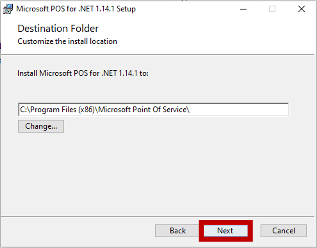Click the grayed-out maximize button
The height and width of the screenshot is (248, 317).
272,9
